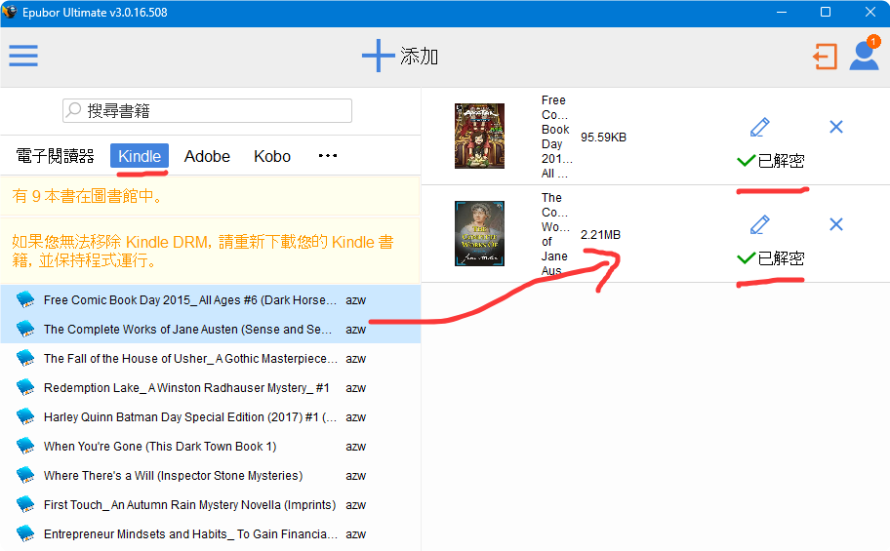Select Harley Quinn Batman Day Special row

click(211, 417)
